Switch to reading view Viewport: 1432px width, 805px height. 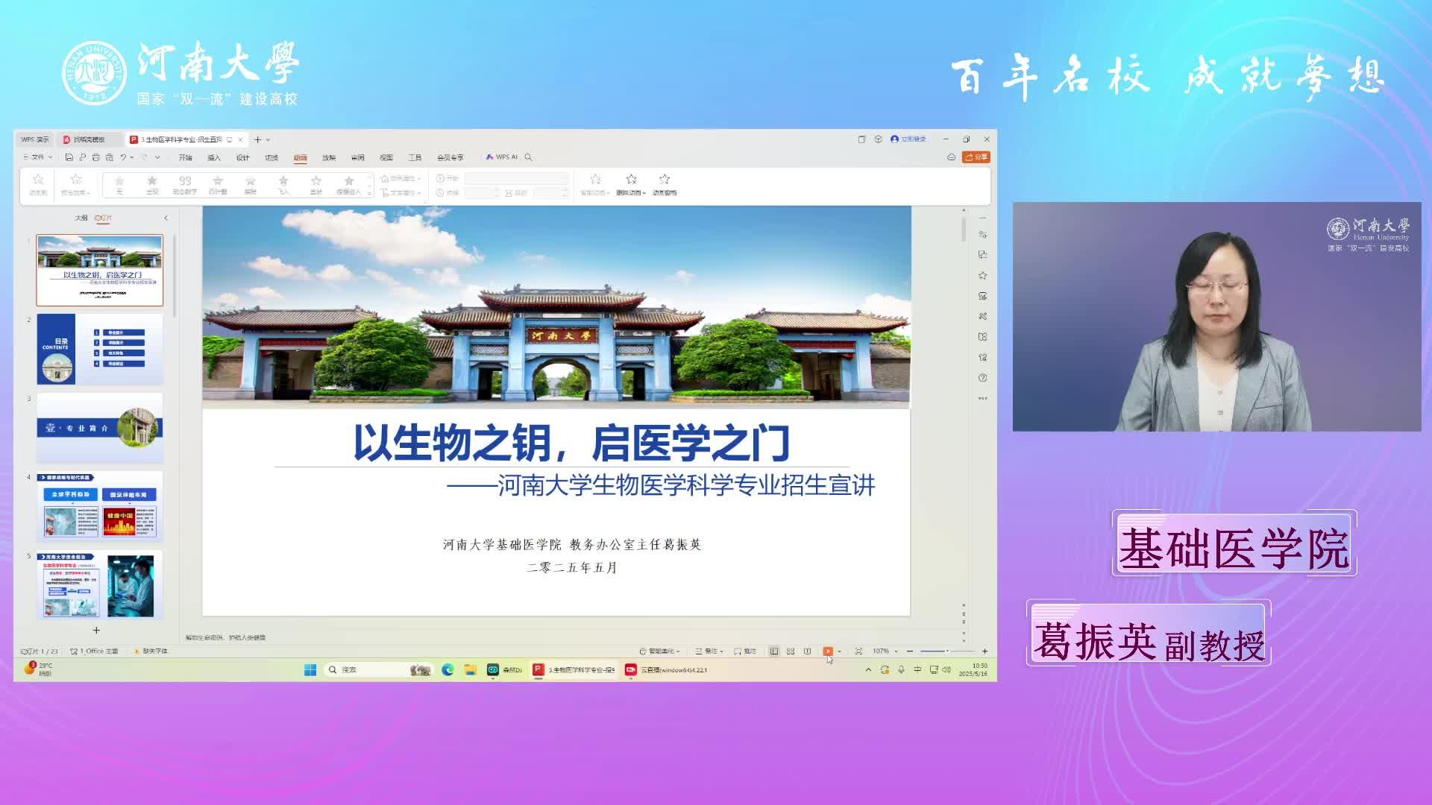[x=807, y=651]
